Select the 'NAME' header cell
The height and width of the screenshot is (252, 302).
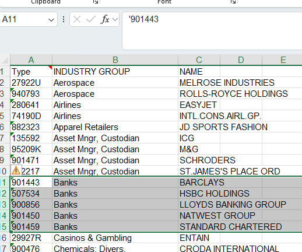(199, 72)
